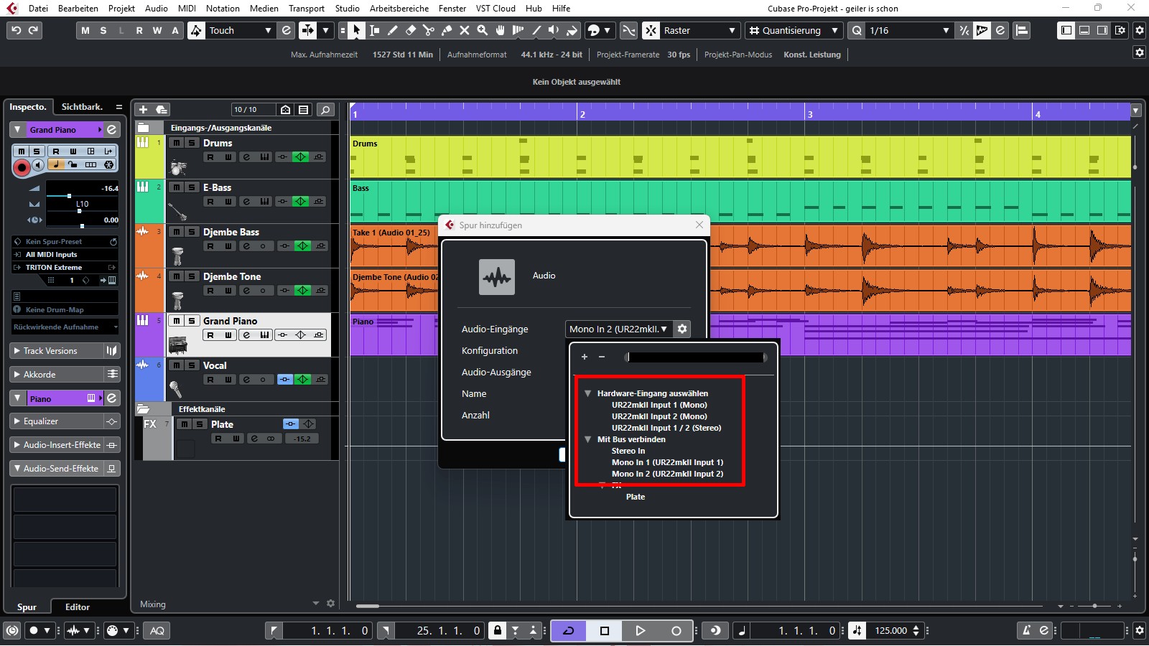Choose the Zoom magnifier tool
Screen dimensions: 1149x646
(x=483, y=30)
